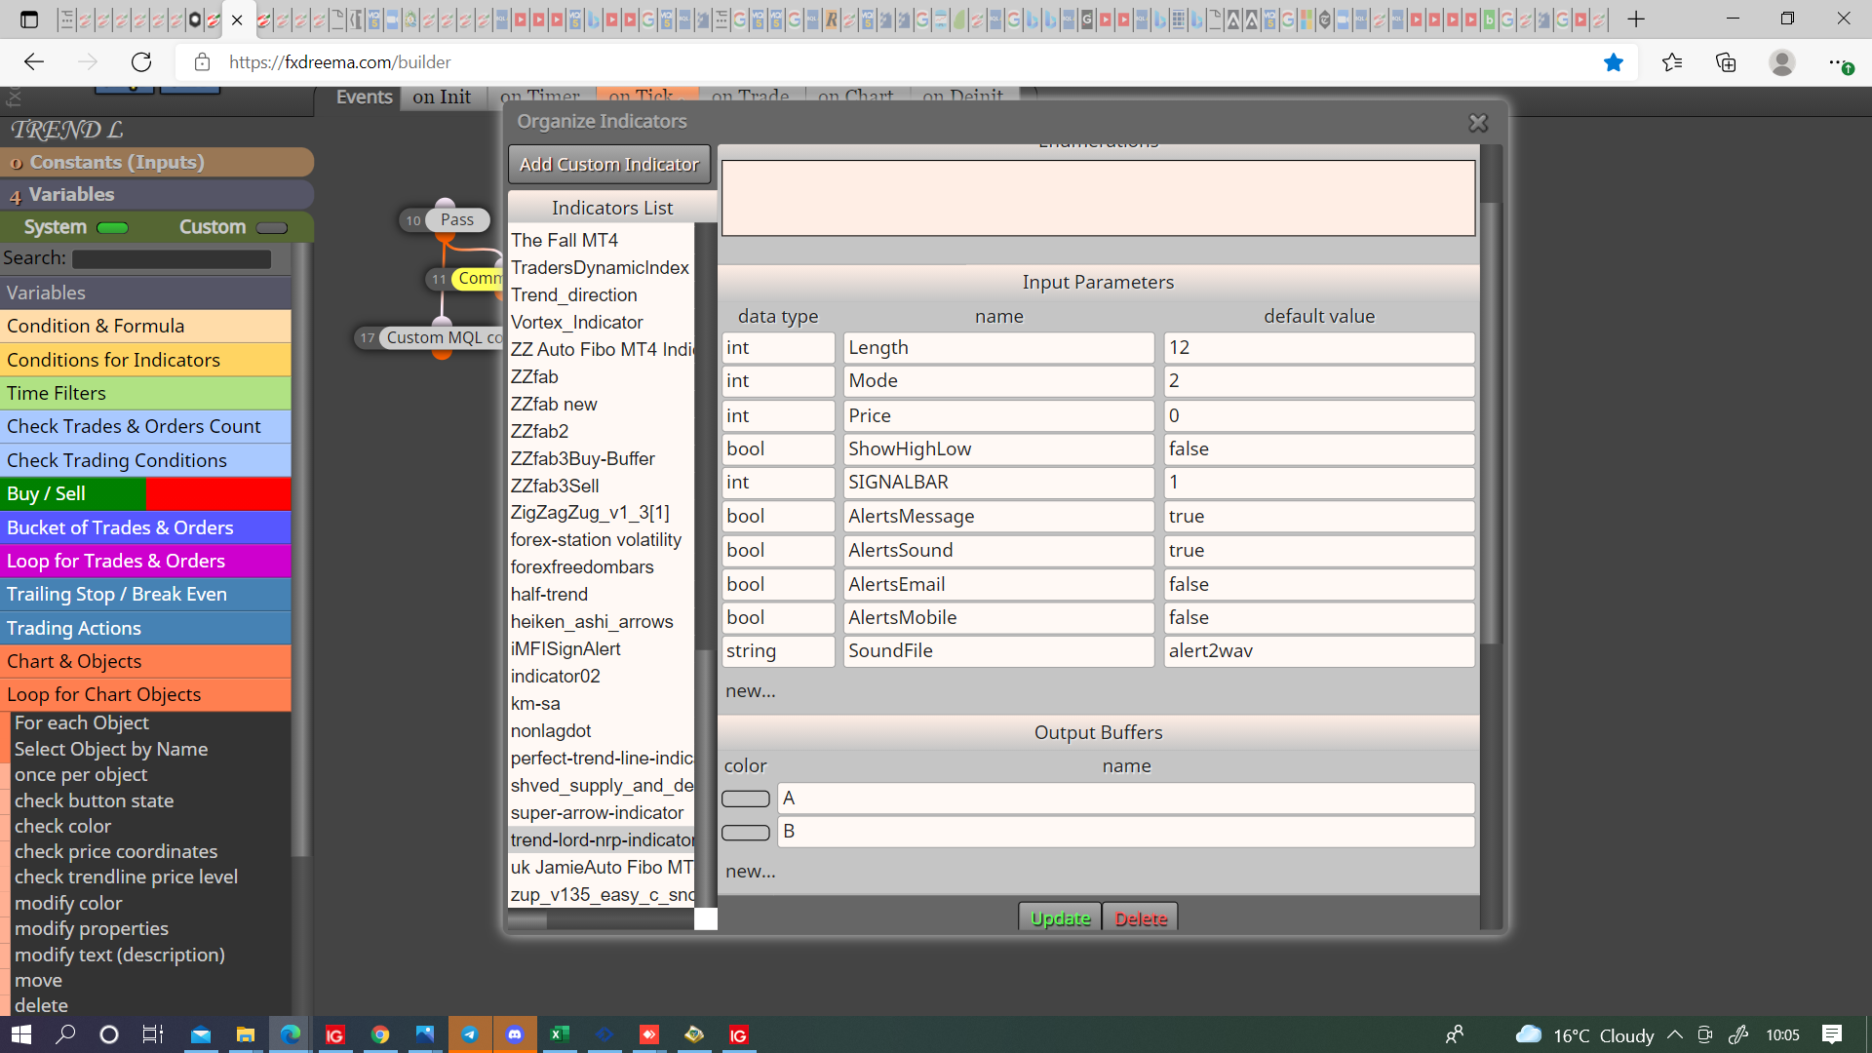Refresh the fxdreema builder page

click(x=141, y=62)
